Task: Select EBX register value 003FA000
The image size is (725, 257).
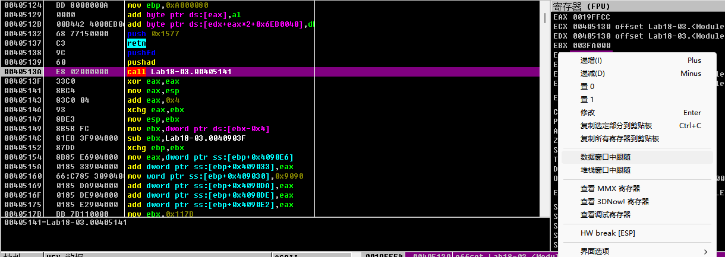Action: coord(591,46)
